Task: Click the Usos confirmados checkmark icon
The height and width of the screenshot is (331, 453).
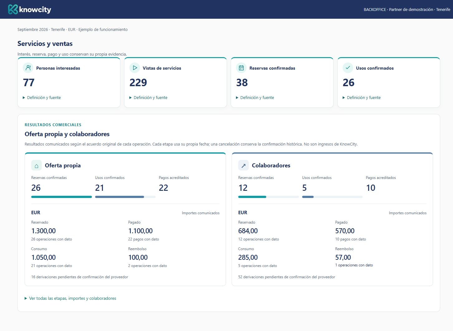Action: click(348, 68)
